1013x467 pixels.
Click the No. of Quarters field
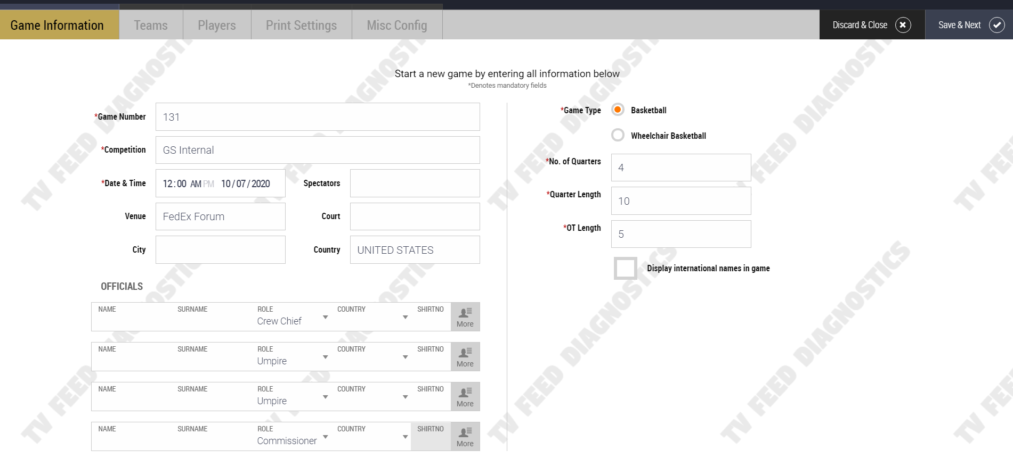[x=681, y=168]
